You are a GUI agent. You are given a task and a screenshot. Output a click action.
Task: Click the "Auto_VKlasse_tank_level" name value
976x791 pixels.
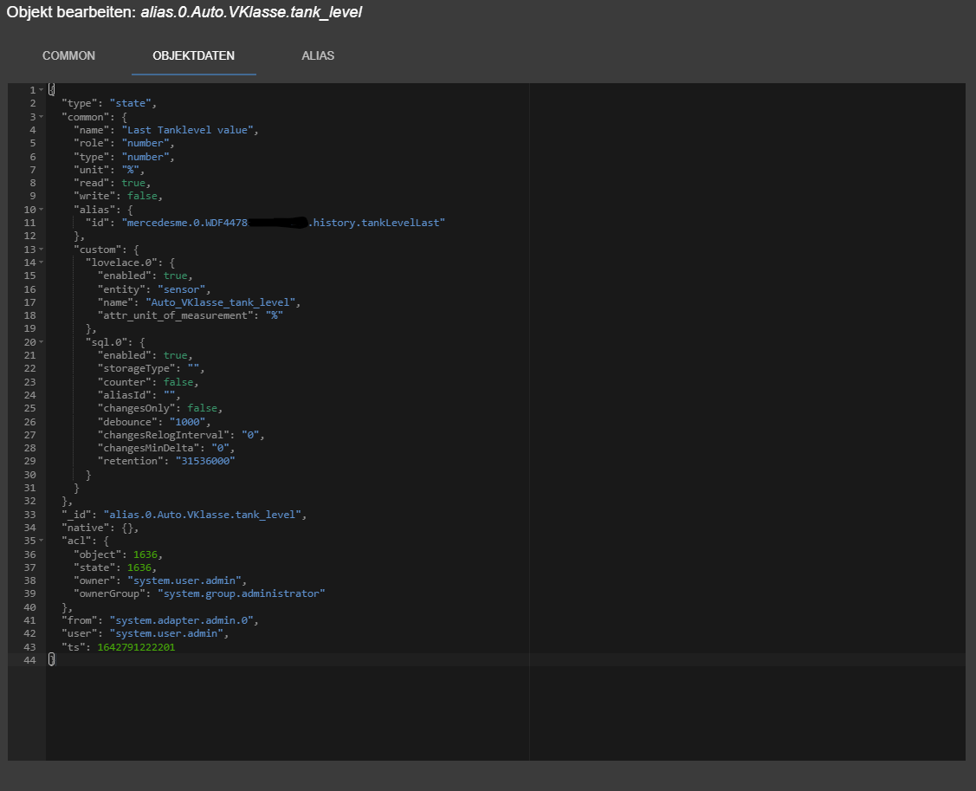(220, 302)
